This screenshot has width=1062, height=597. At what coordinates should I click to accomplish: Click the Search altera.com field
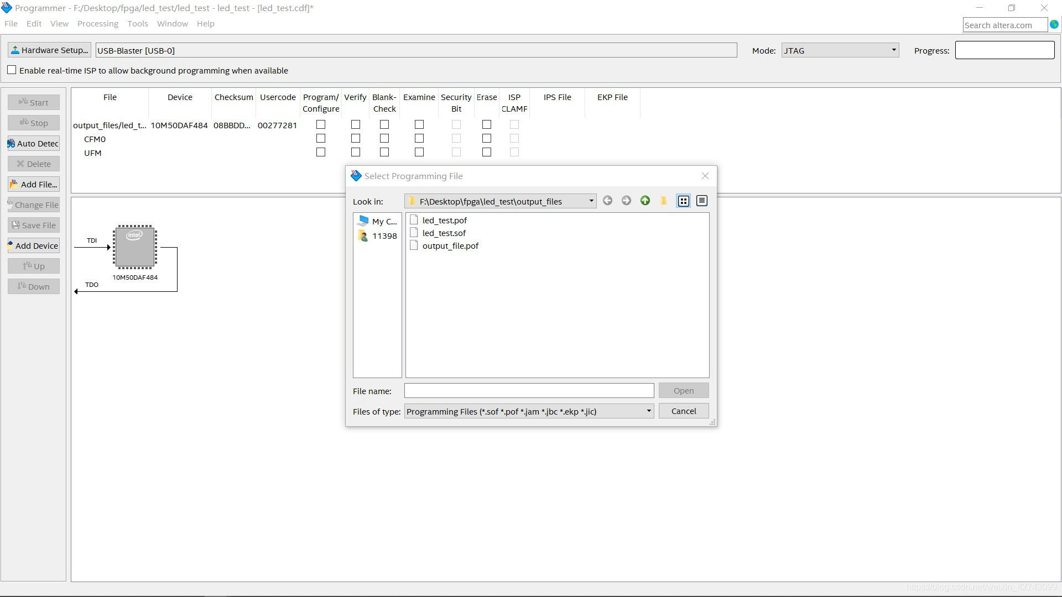coord(1005,25)
